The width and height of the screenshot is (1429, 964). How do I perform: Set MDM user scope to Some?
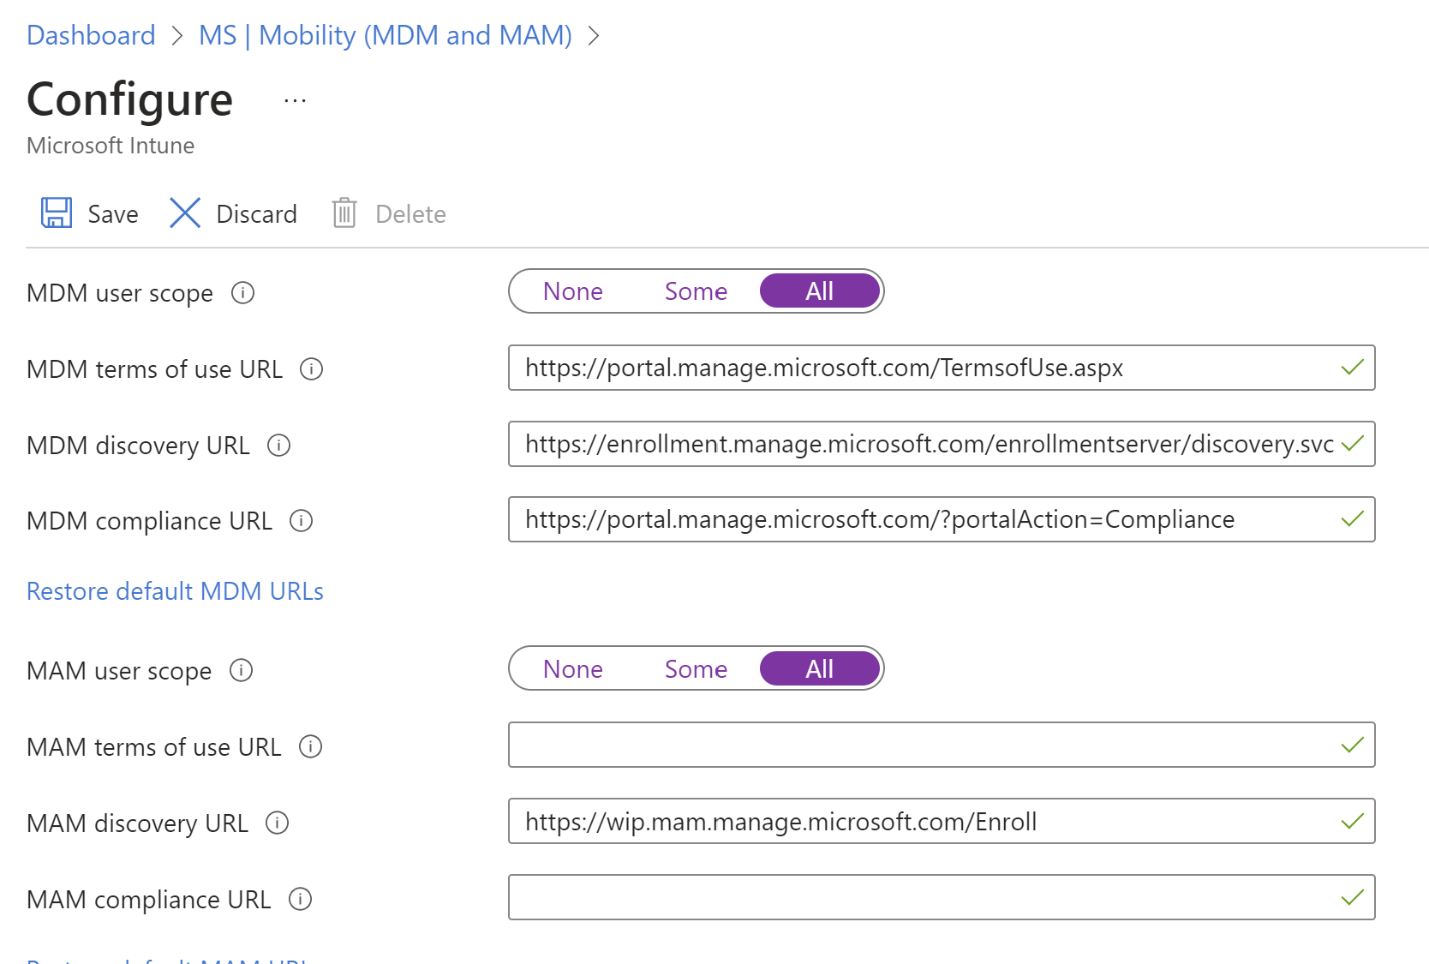pos(696,291)
